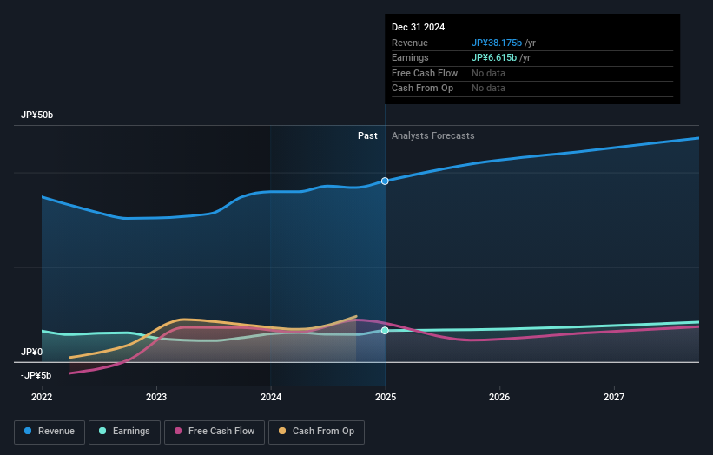Select the earnings data point at 2025
Viewport: 713px width, 455px height.
385,331
